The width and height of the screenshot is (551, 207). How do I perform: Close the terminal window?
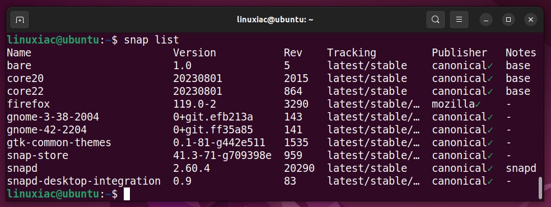click(x=531, y=20)
